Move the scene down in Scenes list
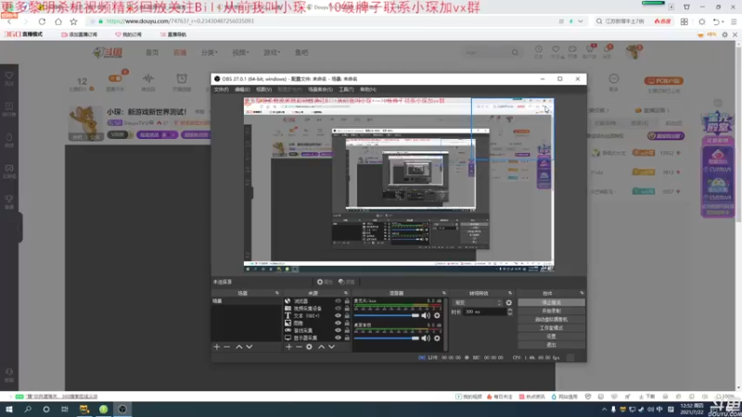The height and width of the screenshot is (417, 742). click(249, 347)
